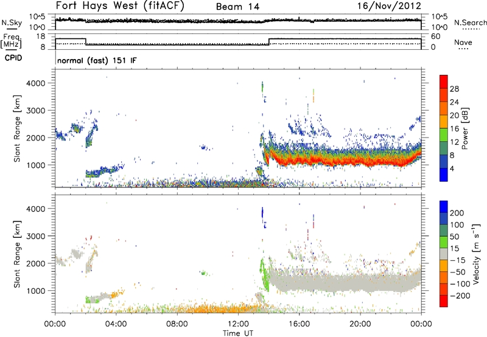This screenshot has width=487, height=337.
Task: Click the '28' tick on Power colorbar
Action: pos(454,89)
